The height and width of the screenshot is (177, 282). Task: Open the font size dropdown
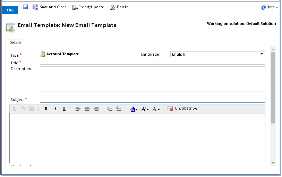click(x=145, y=109)
